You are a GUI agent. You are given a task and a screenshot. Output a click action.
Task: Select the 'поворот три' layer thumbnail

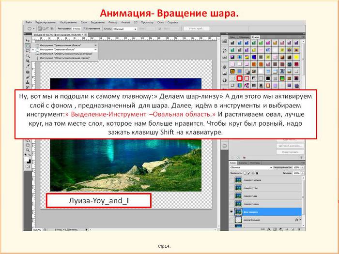[238, 188]
